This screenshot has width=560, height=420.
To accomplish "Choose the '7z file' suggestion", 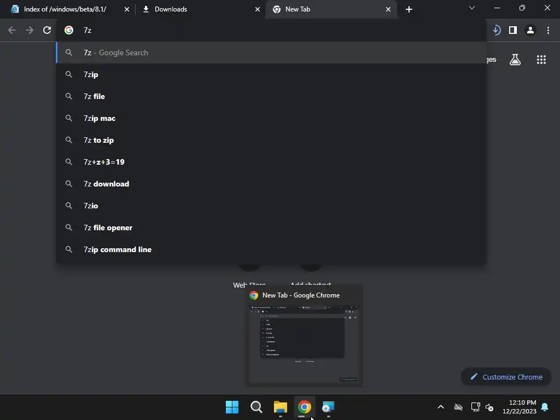I will tap(271, 96).
